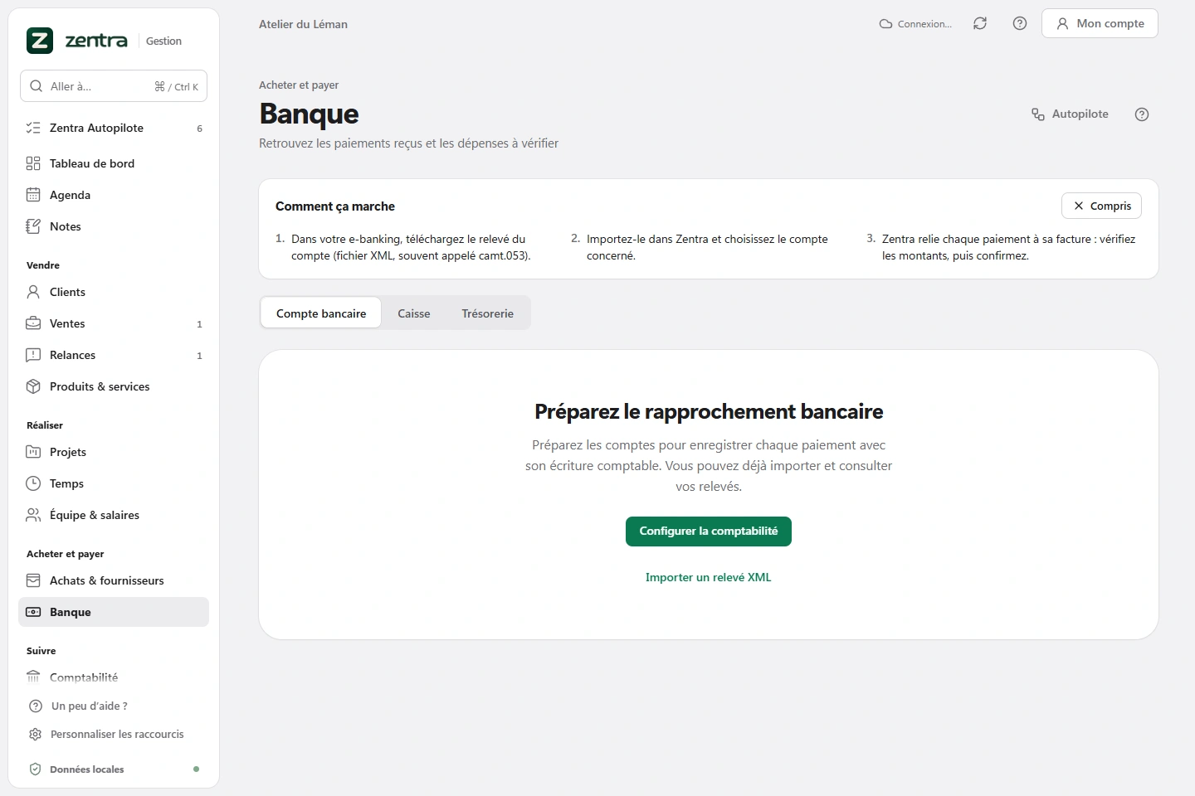Viewport: 1195px width, 796px height.
Task: Click the help icon next to Autopilote
Action: (1142, 114)
